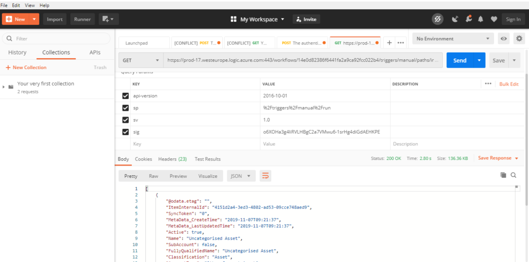Select the CONFLICT GET request tab
Screen dimensions: 529x262
tap(250, 43)
